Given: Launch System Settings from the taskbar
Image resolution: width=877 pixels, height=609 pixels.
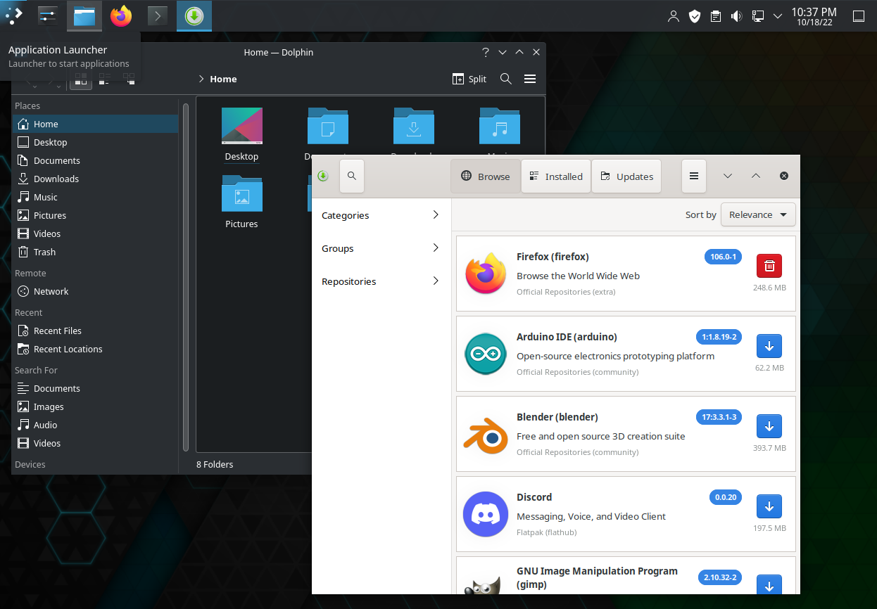Looking at the screenshot, I should click(47, 15).
